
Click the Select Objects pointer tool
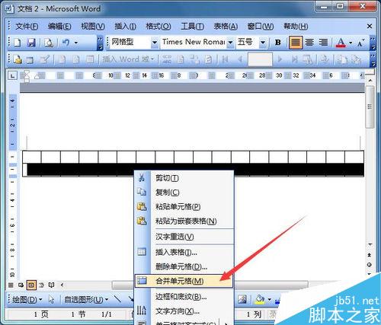click(x=52, y=300)
